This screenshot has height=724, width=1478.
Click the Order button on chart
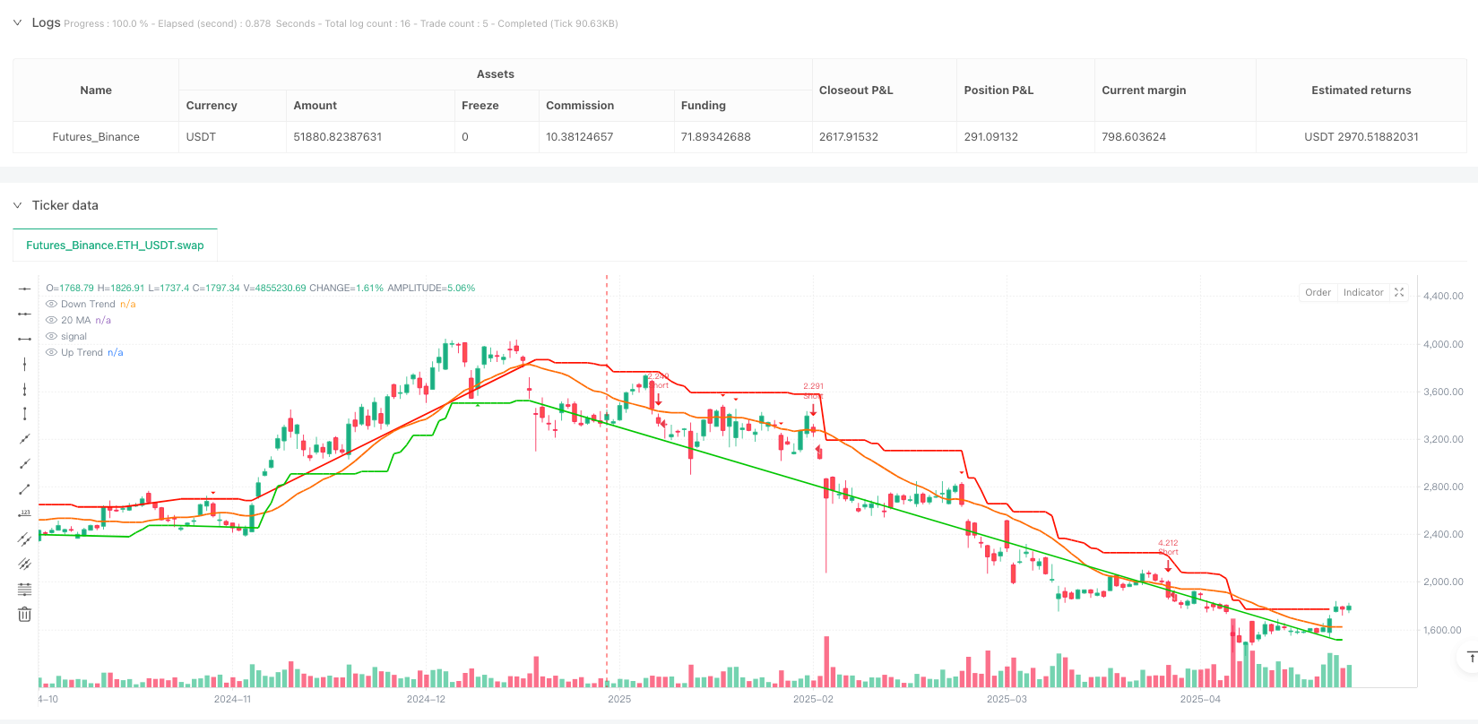coord(1318,293)
